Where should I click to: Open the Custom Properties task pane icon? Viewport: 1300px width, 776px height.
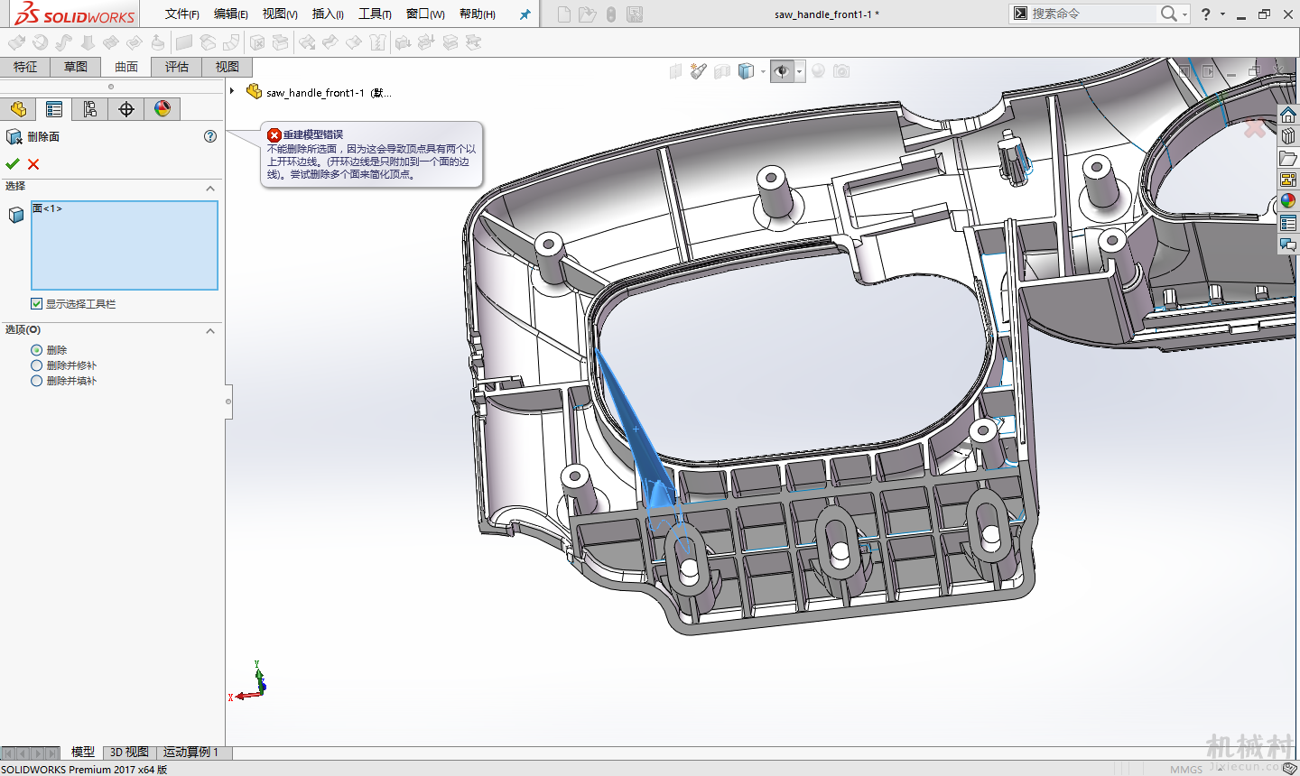[1288, 223]
